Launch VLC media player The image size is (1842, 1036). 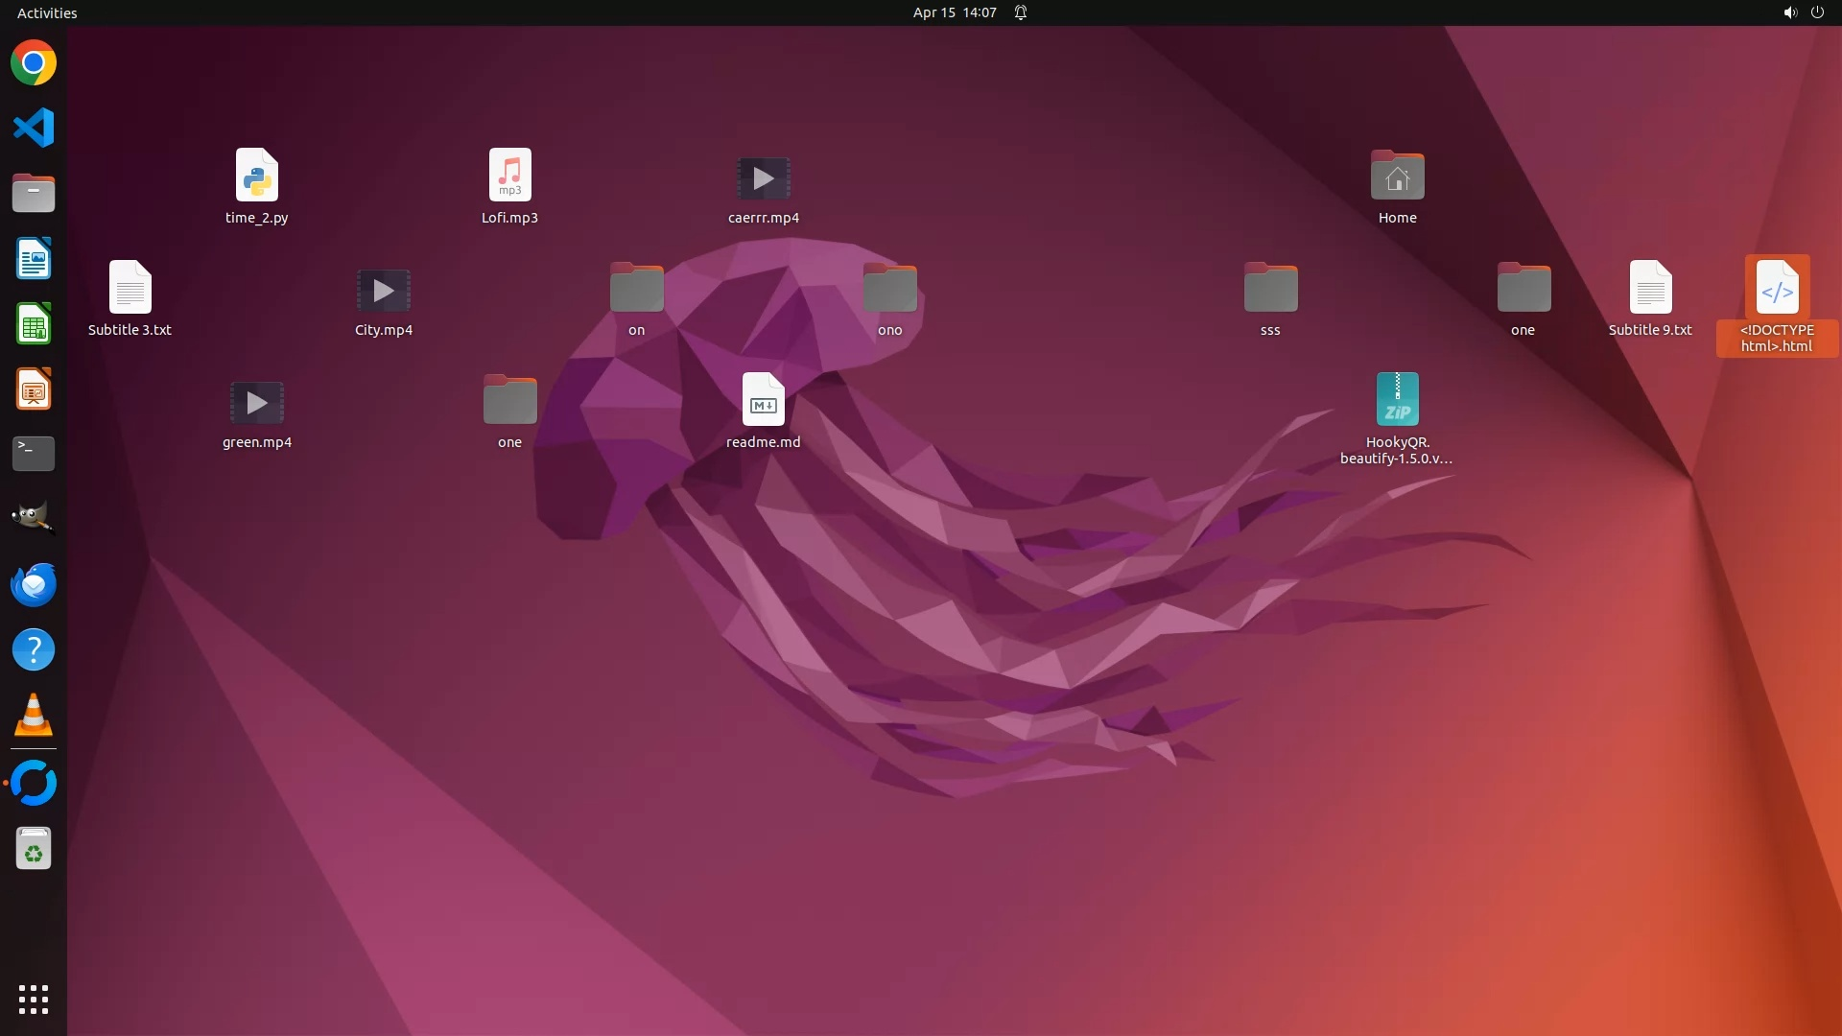click(x=34, y=716)
